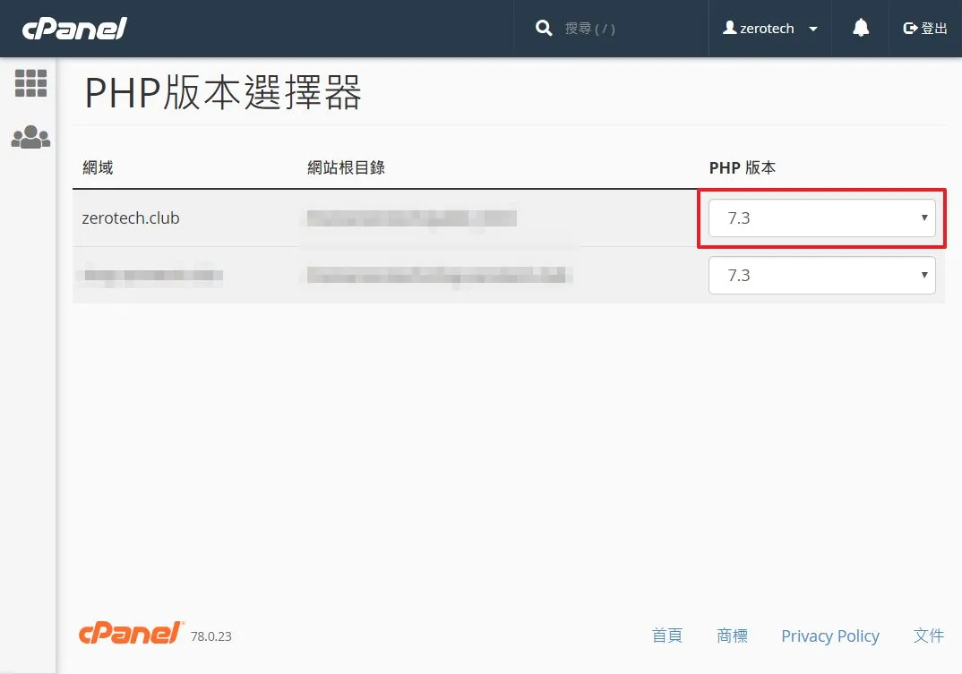Click the cPanel logo in header

click(x=74, y=29)
